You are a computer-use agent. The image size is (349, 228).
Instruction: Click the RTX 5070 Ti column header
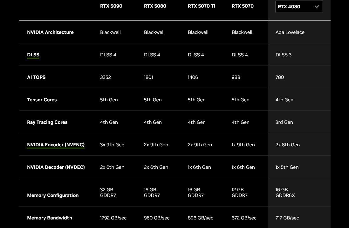click(201, 6)
